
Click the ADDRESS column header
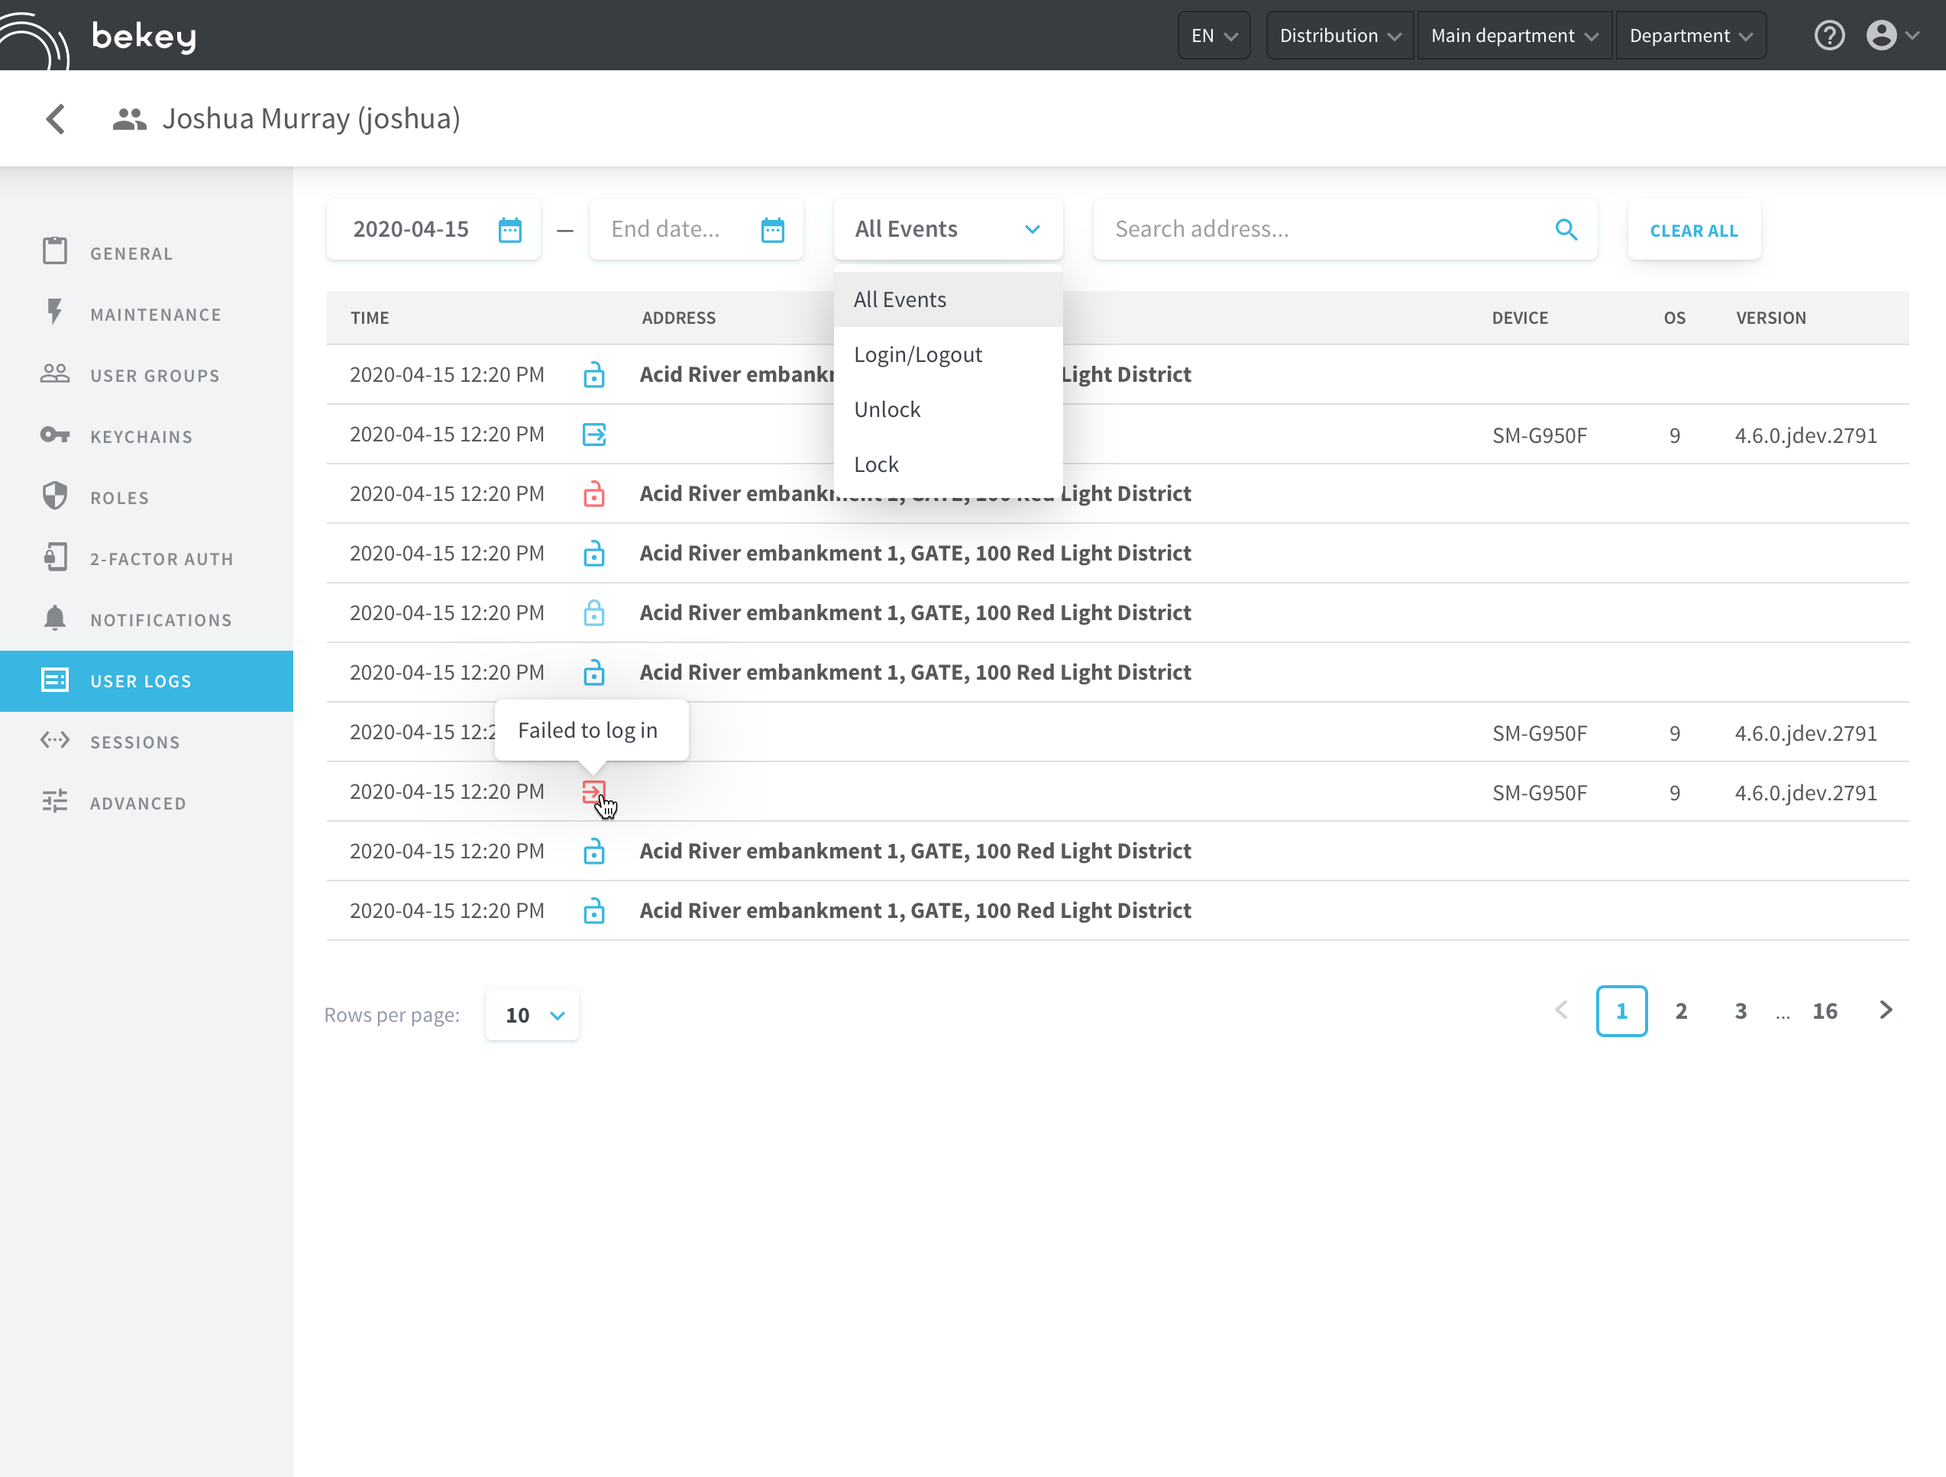tap(678, 318)
